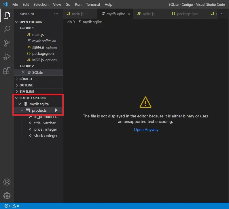Open the File menu

pos(15,5)
